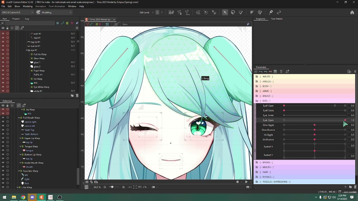Select the Lasso selection tool

pyautogui.click(x=233, y=12)
